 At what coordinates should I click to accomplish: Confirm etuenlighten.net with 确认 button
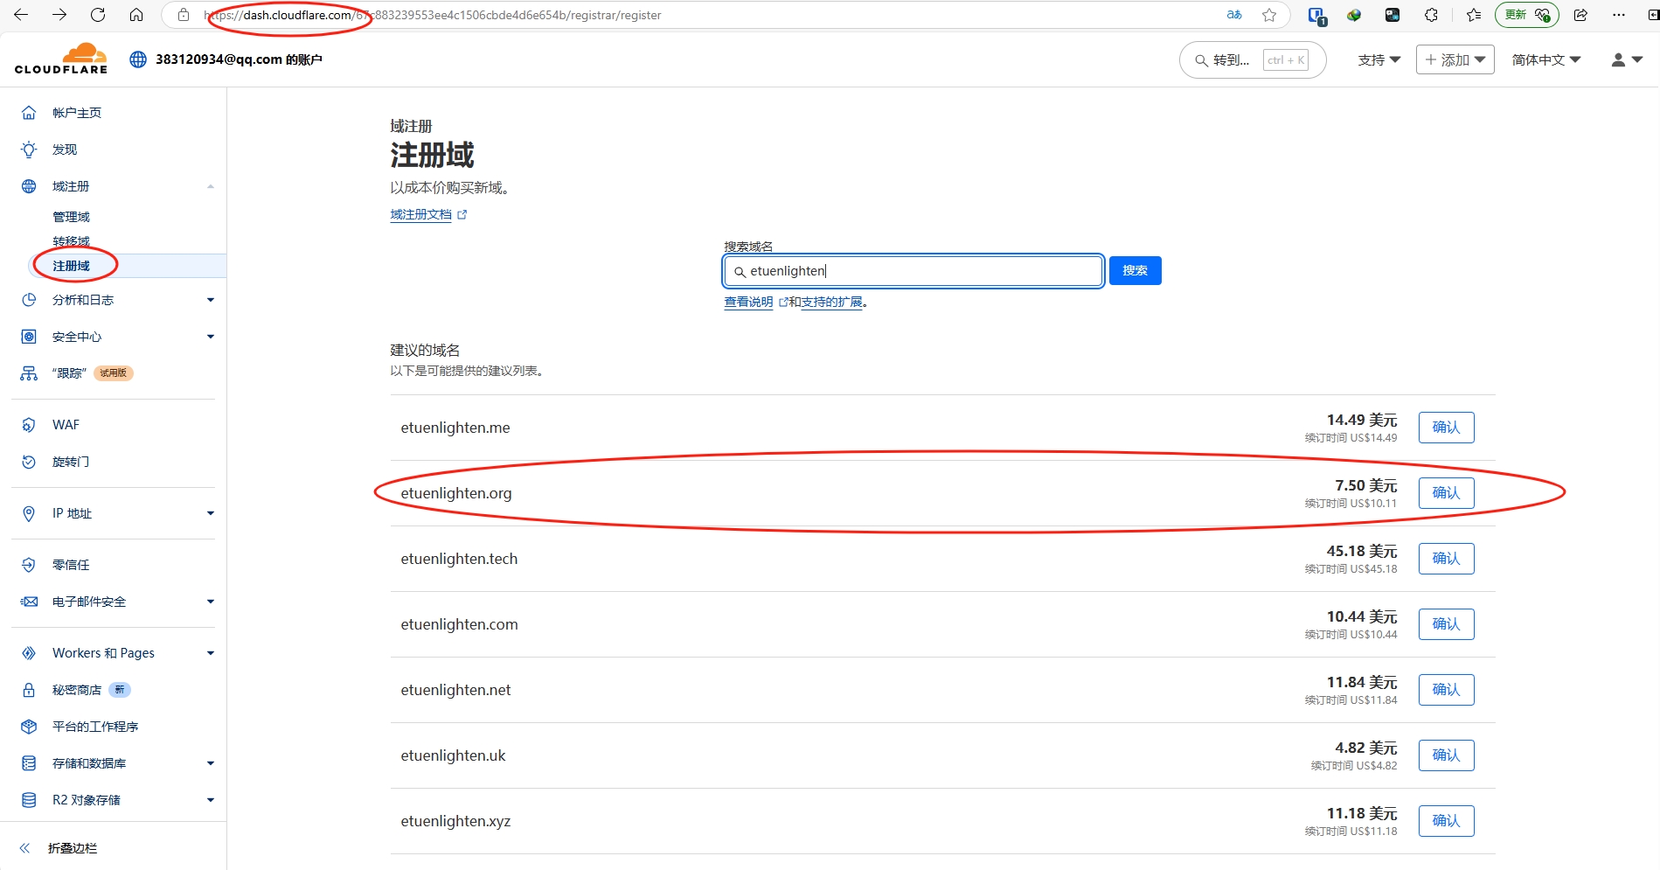coord(1446,690)
